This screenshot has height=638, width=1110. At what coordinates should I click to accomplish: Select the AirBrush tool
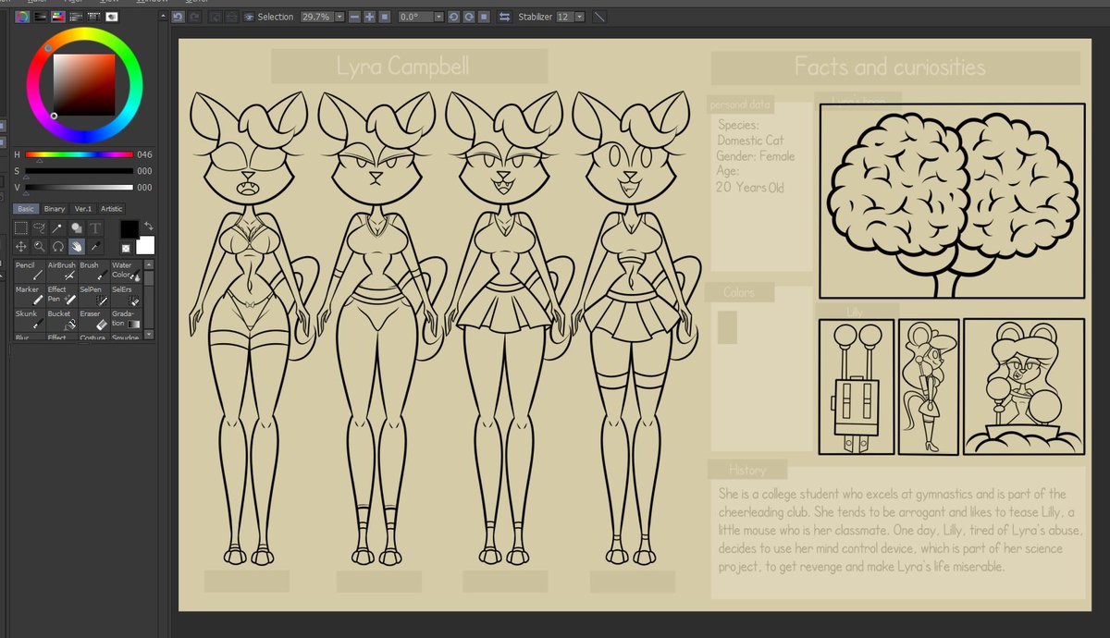pyautogui.click(x=62, y=271)
